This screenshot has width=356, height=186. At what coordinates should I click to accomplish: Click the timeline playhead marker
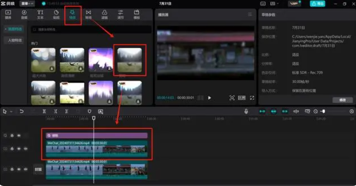pyautogui.click(x=94, y=118)
